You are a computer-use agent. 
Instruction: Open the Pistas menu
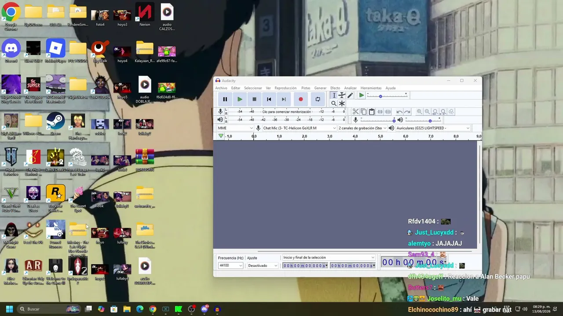[306, 88]
